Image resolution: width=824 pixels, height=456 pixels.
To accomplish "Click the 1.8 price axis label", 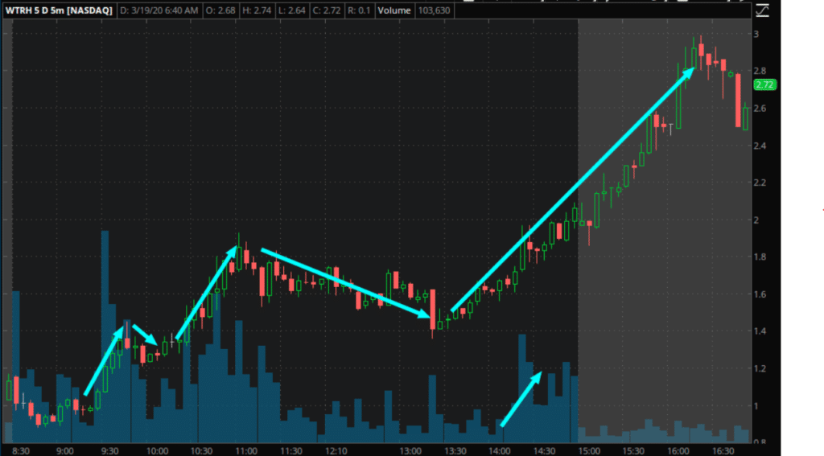I will (760, 257).
